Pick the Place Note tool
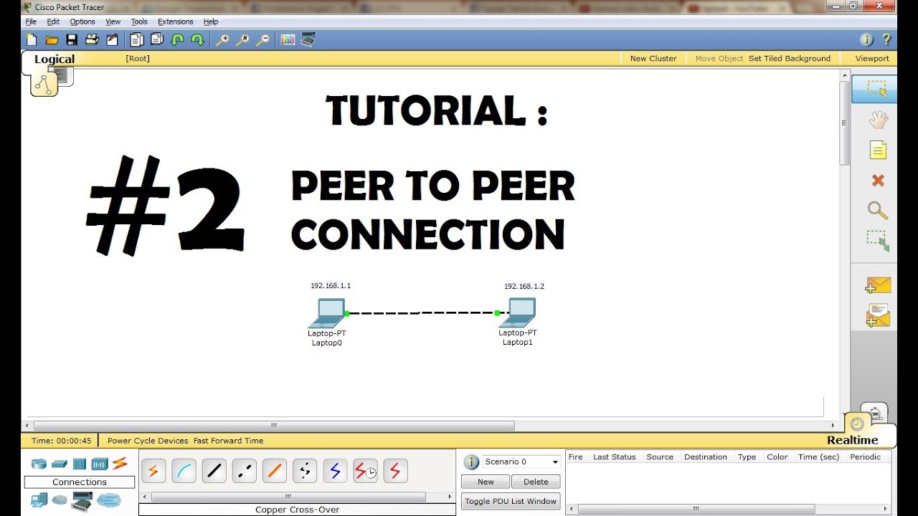Viewport: 918px width, 516px height. (x=878, y=150)
